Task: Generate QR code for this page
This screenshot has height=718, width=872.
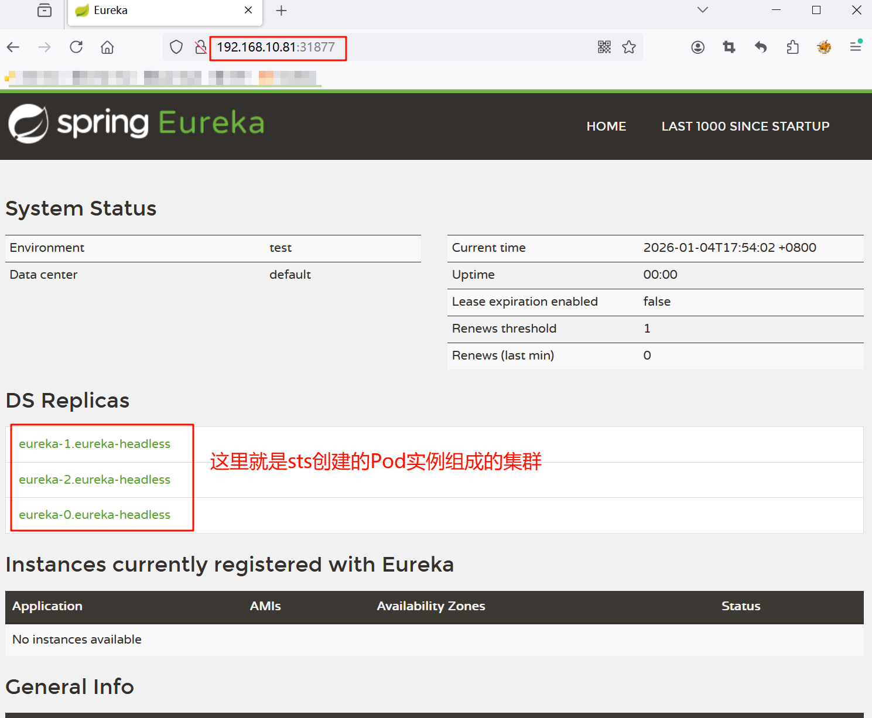Action: pyautogui.click(x=604, y=47)
